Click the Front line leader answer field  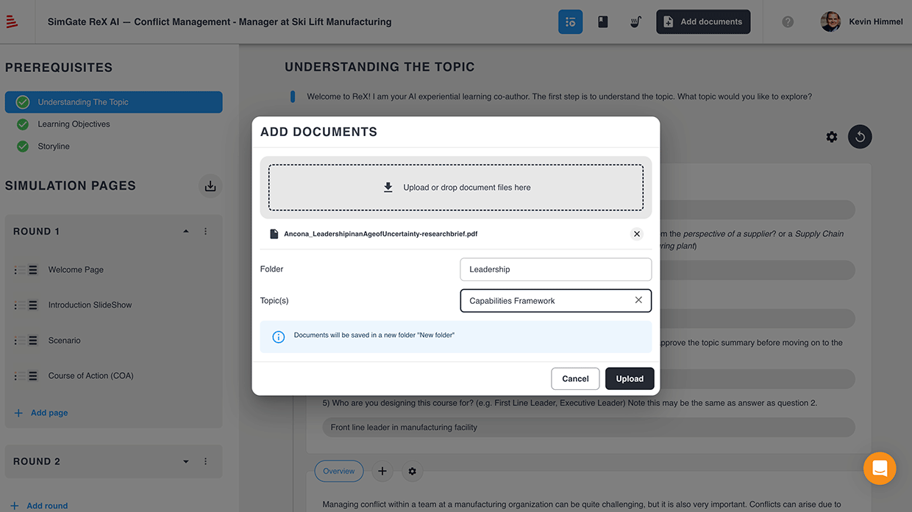click(588, 427)
